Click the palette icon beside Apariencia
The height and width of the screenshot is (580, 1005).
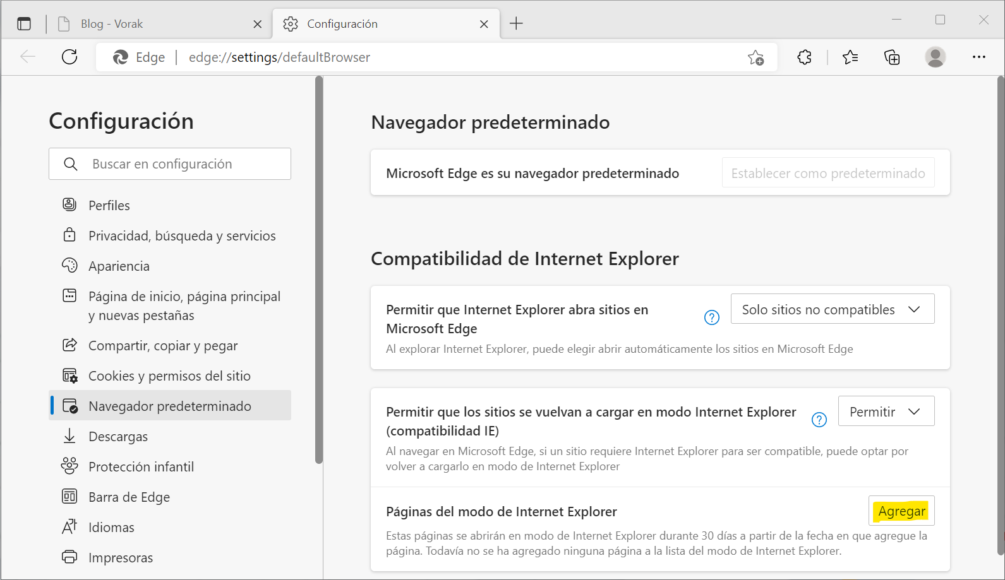pos(69,265)
